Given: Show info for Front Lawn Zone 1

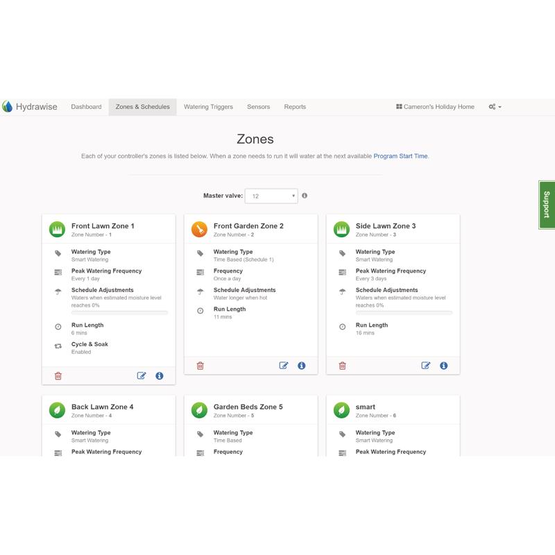Looking at the screenshot, I should click(160, 376).
